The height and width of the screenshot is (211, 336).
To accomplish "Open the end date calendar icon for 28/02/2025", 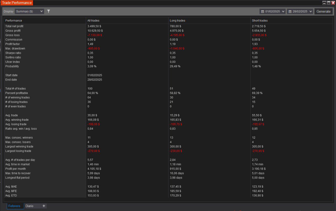I will tap(290, 12).
